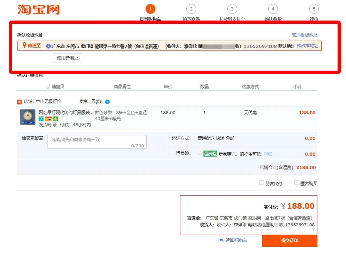Submit order with 提交订单 button

tap(290, 241)
